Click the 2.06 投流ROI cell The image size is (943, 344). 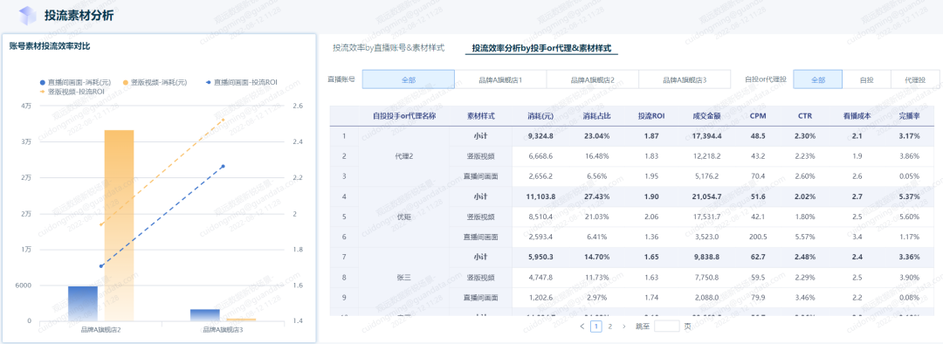point(650,217)
